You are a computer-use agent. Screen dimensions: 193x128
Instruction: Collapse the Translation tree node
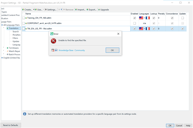pos(4,28)
